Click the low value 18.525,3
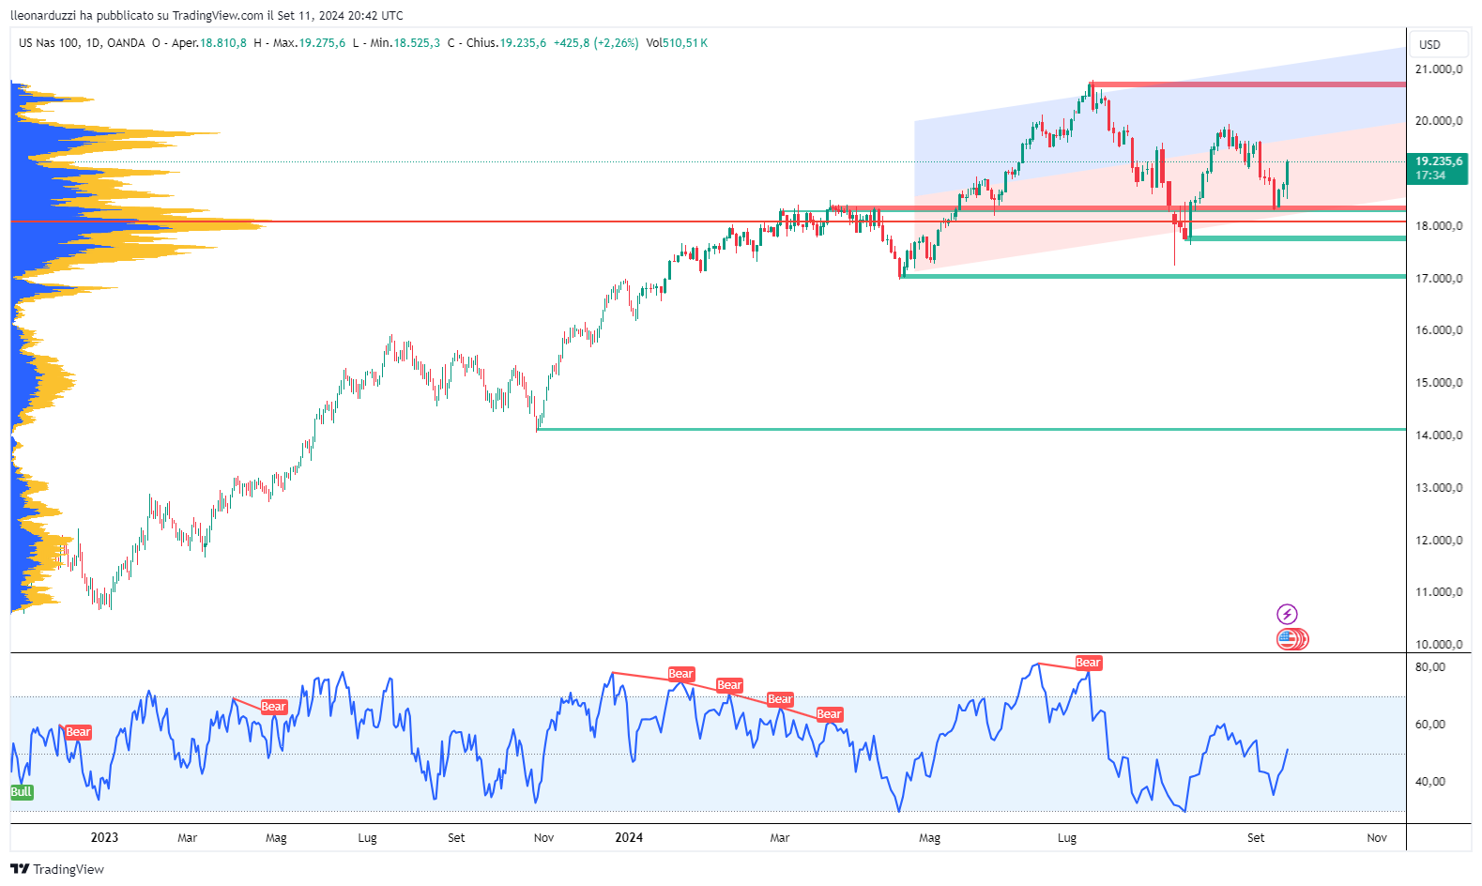Screen dimensions: 1482x886 [417, 43]
